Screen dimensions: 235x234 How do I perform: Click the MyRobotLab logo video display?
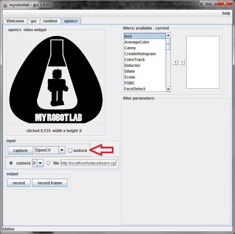[56, 80]
